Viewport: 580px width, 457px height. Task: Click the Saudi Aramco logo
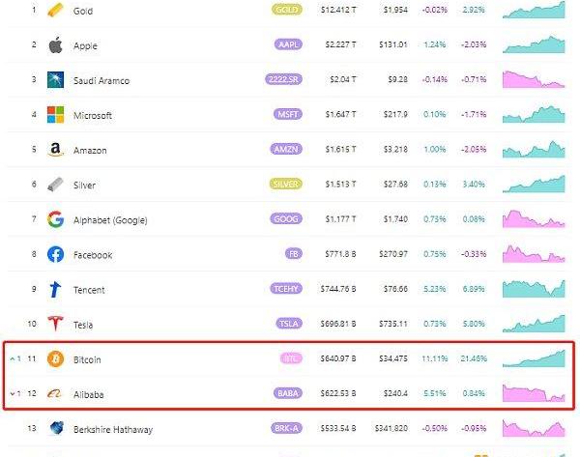pyautogui.click(x=55, y=80)
